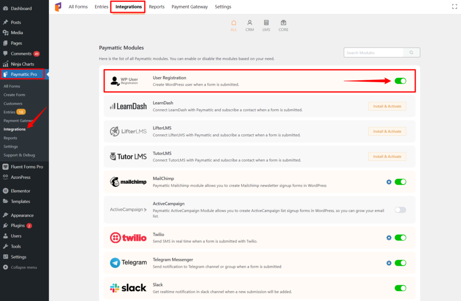Open the Payment Gateway tab
This screenshot has height=301, width=461.
click(190, 6)
